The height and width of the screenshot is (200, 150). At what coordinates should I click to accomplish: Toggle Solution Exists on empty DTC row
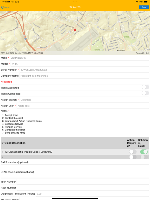coord(144,157)
